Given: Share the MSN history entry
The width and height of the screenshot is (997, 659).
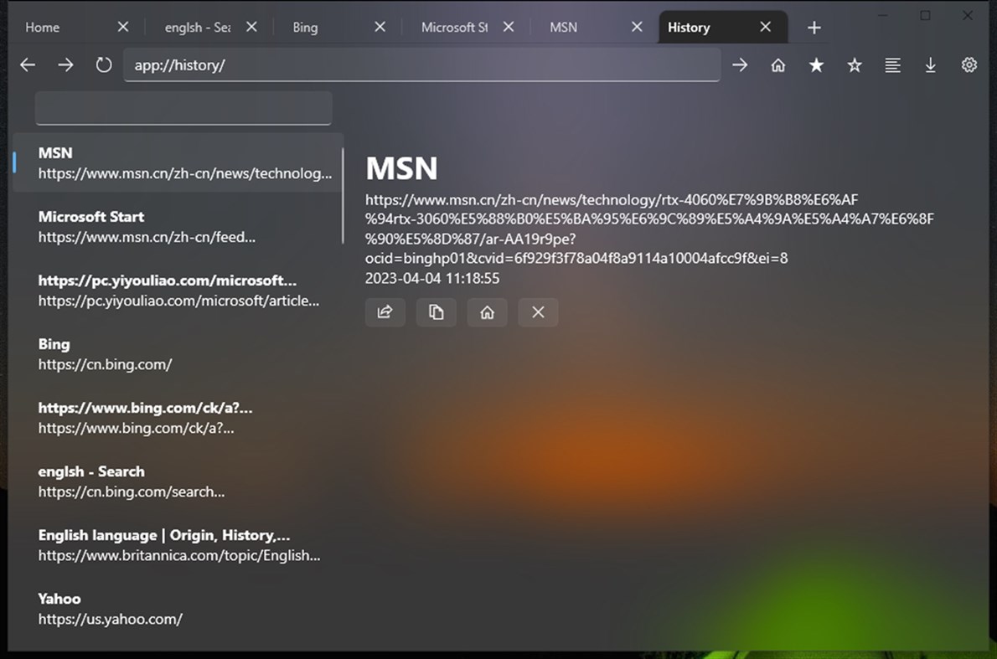Looking at the screenshot, I should point(385,311).
